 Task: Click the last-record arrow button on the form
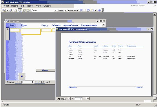pos(22,76)
